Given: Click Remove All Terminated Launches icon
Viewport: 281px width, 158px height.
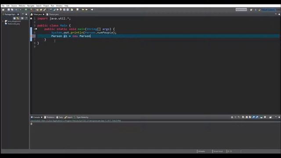Looking at the screenshot, I should (239, 117).
